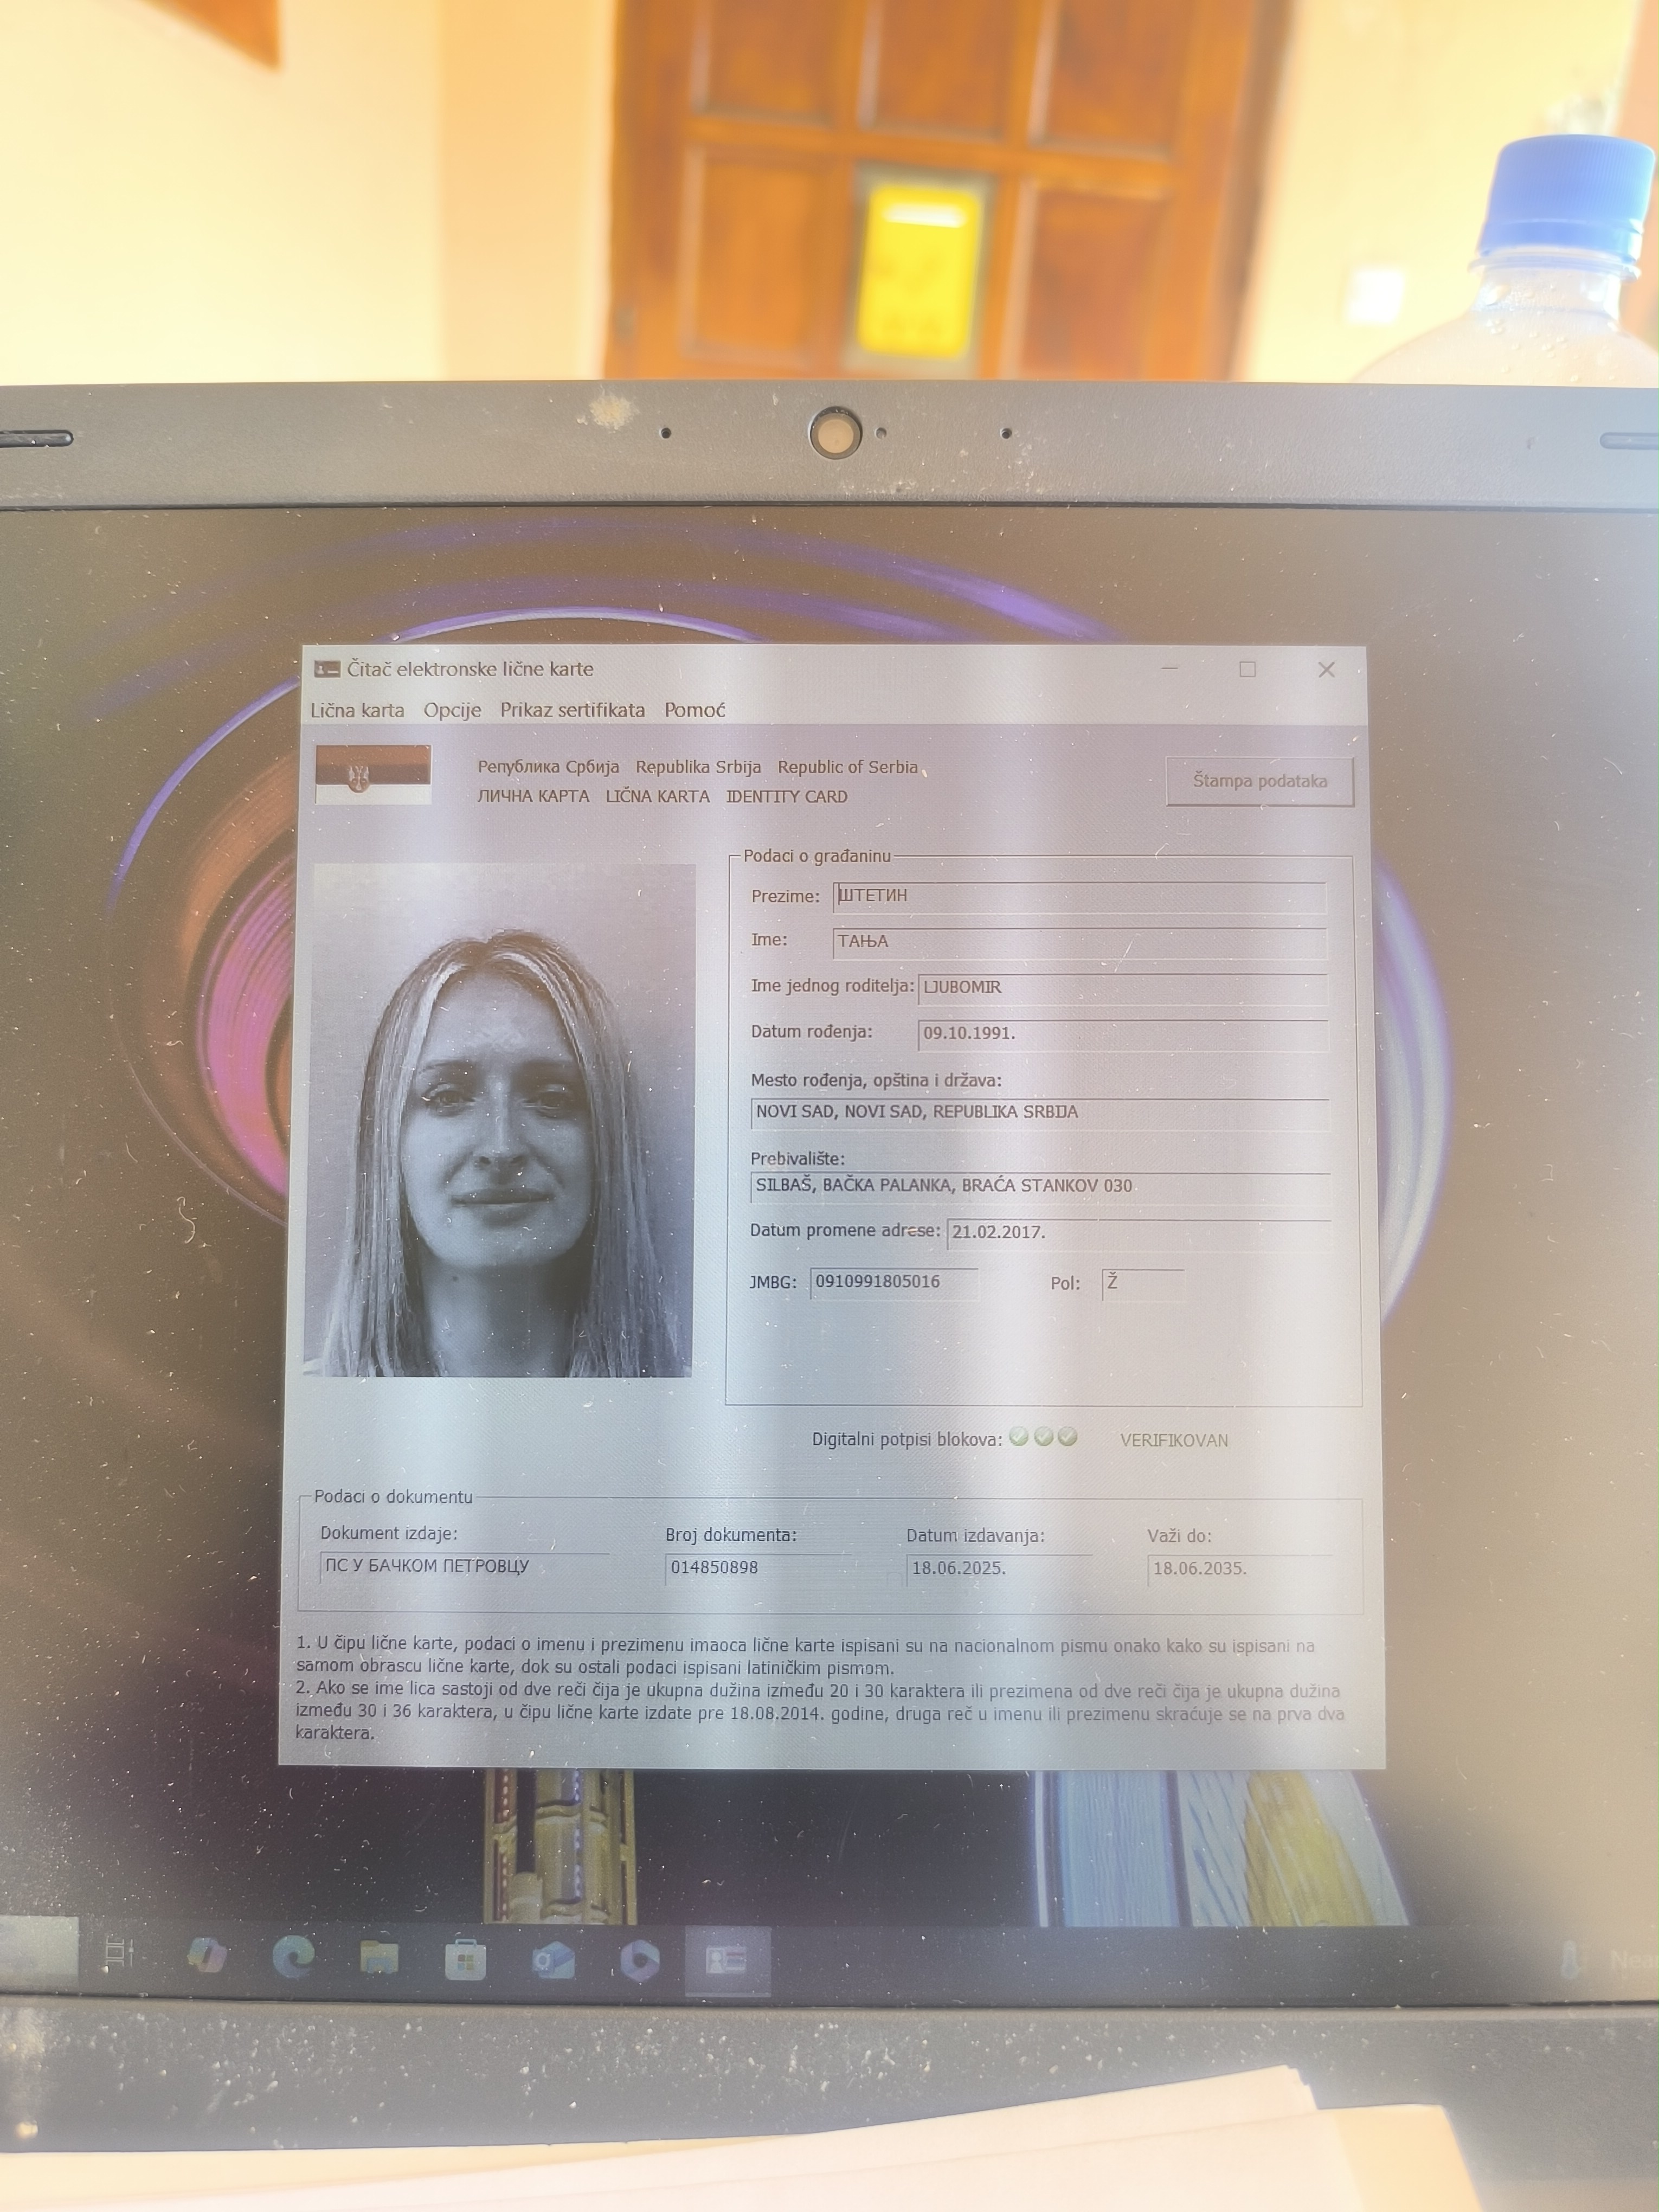
Task: Maximize the card reader window
Action: (x=1247, y=669)
